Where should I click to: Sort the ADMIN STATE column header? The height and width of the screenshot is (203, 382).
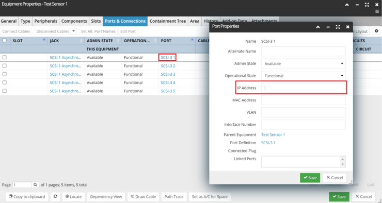[x=103, y=41]
